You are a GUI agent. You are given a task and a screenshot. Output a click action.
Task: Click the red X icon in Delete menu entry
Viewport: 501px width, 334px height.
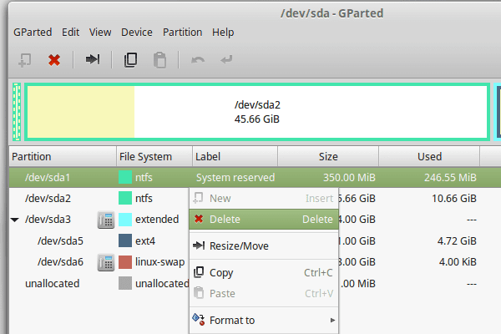199,219
